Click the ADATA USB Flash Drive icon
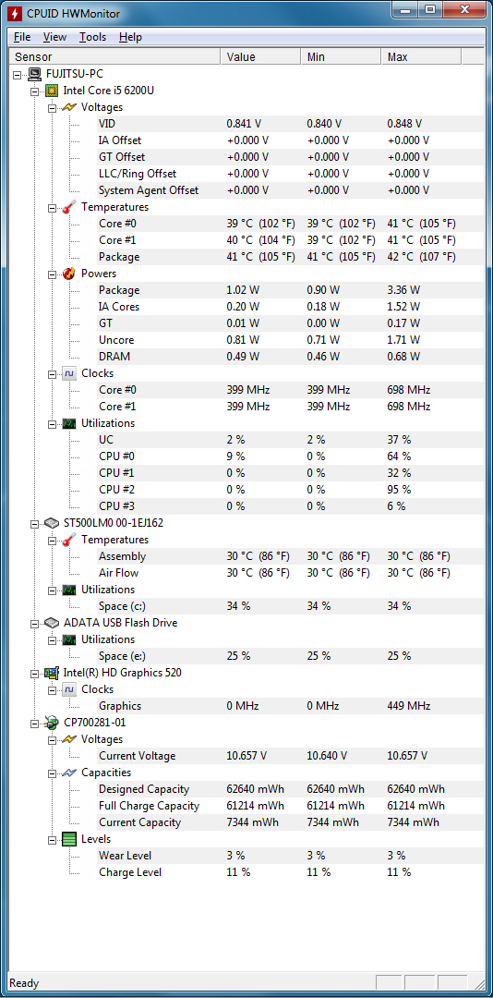Image resolution: width=493 pixels, height=998 pixels. [53, 623]
